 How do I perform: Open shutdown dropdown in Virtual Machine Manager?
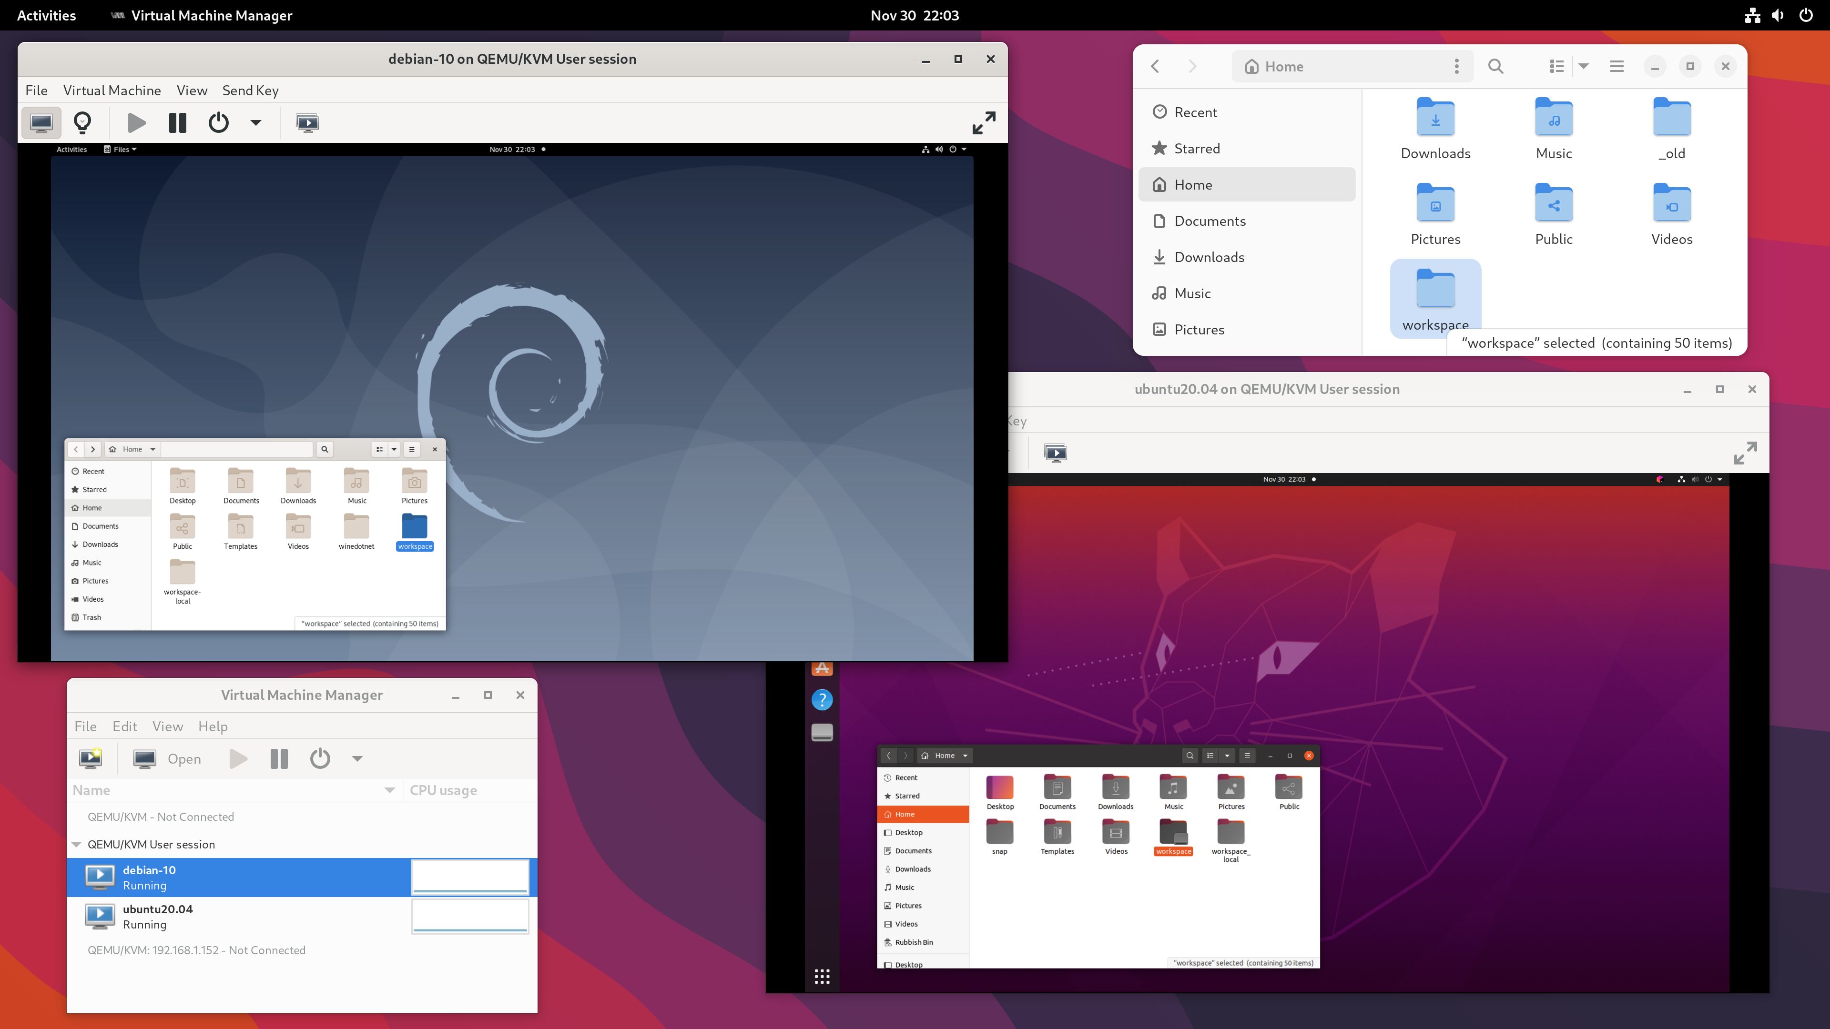tap(357, 758)
